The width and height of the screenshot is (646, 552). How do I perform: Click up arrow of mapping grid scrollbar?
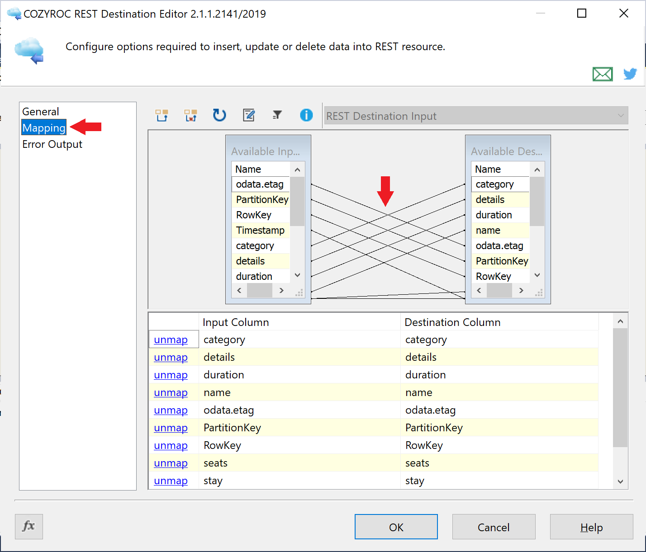[x=620, y=321]
